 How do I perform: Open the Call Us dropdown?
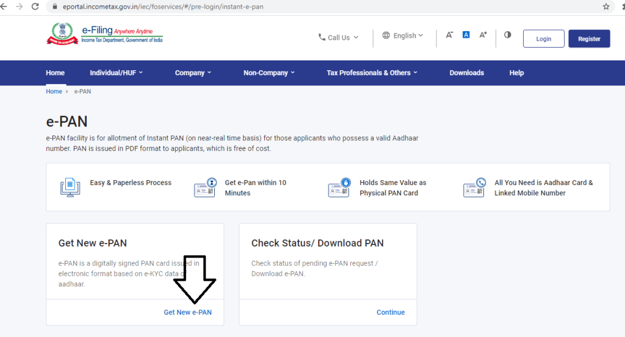[338, 38]
